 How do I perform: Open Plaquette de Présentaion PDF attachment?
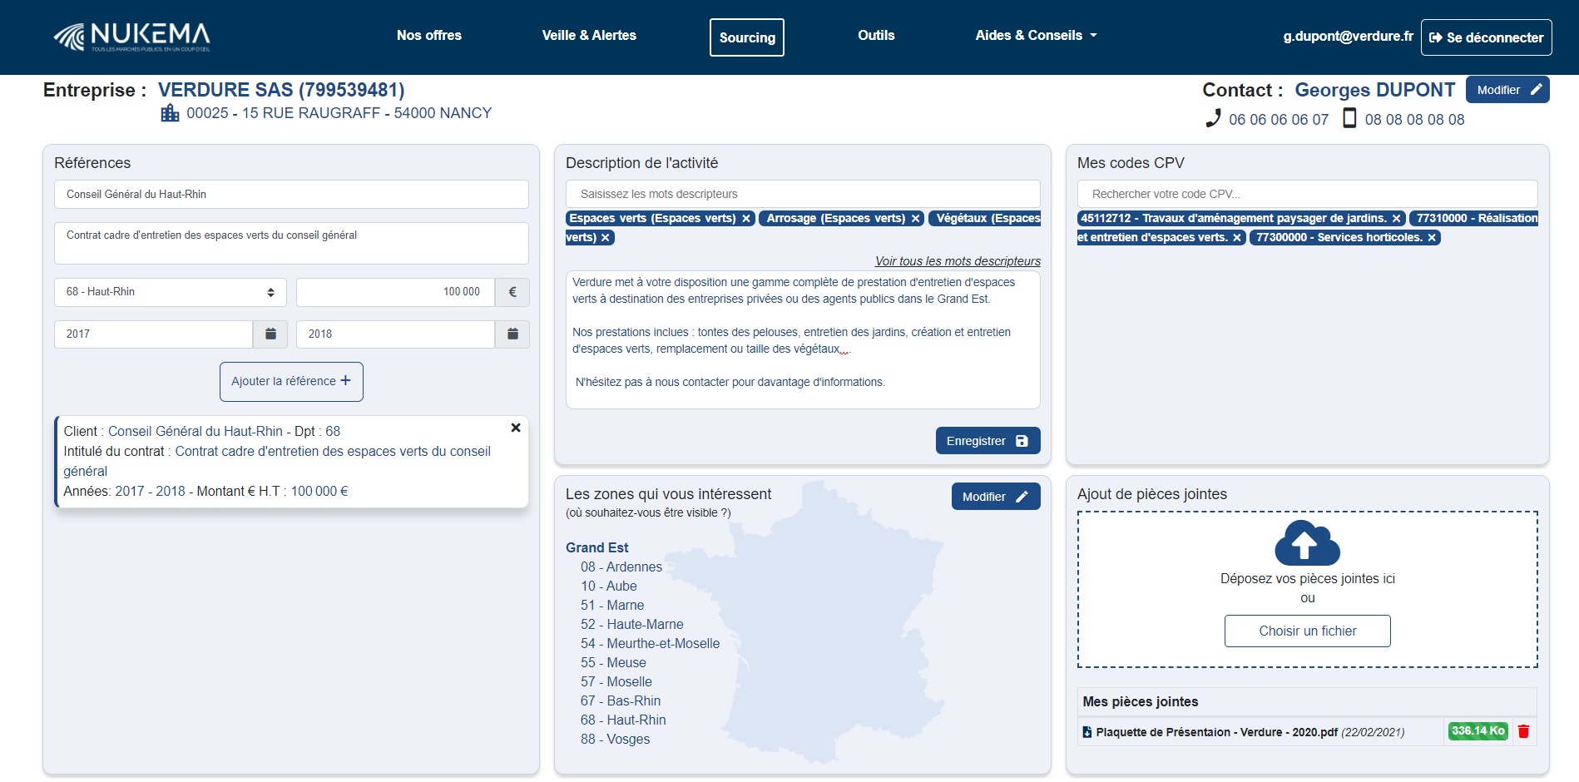click(x=1216, y=733)
